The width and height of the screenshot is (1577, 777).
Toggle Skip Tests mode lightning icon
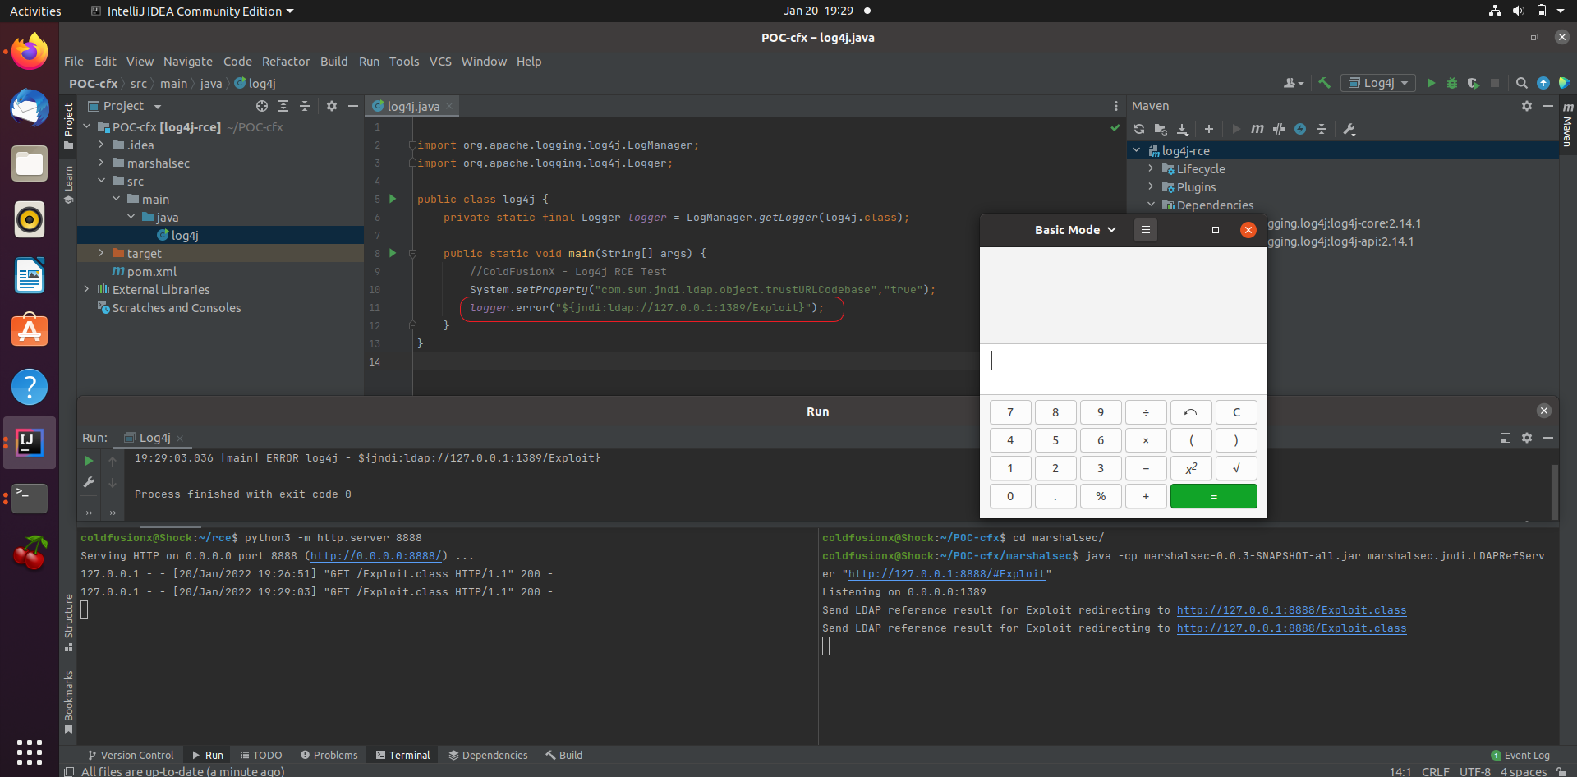(1300, 129)
